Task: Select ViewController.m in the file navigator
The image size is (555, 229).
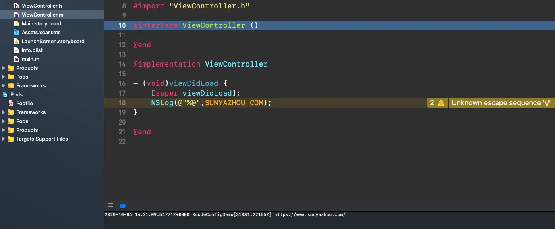Action: point(42,15)
